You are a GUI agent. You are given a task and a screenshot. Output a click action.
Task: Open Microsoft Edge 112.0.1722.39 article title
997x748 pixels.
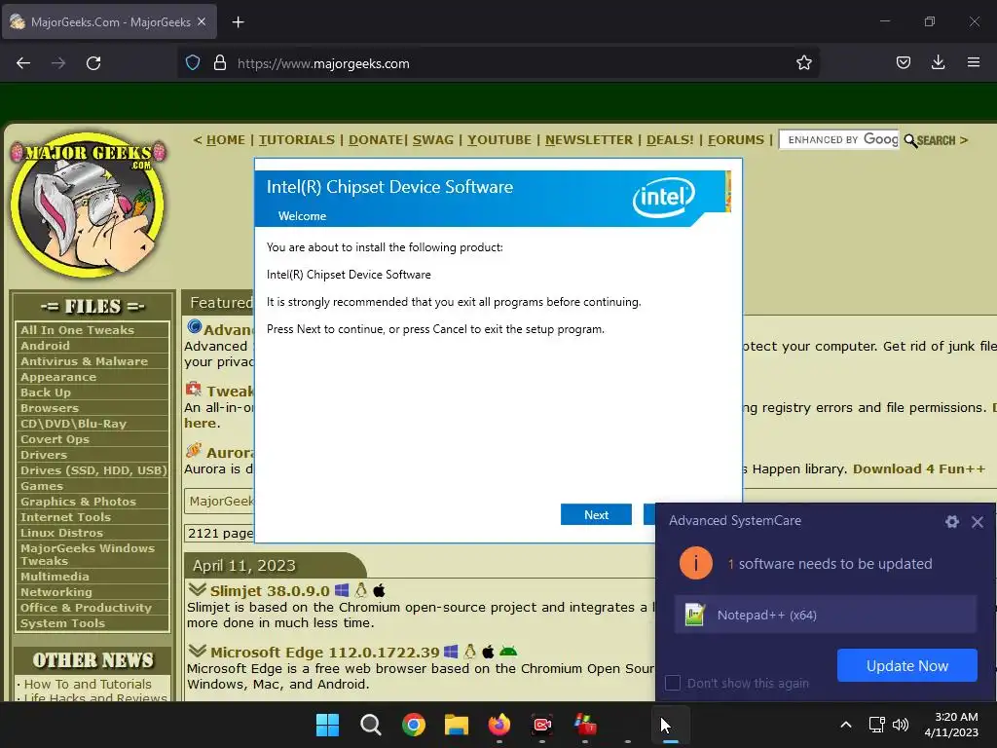tap(325, 652)
